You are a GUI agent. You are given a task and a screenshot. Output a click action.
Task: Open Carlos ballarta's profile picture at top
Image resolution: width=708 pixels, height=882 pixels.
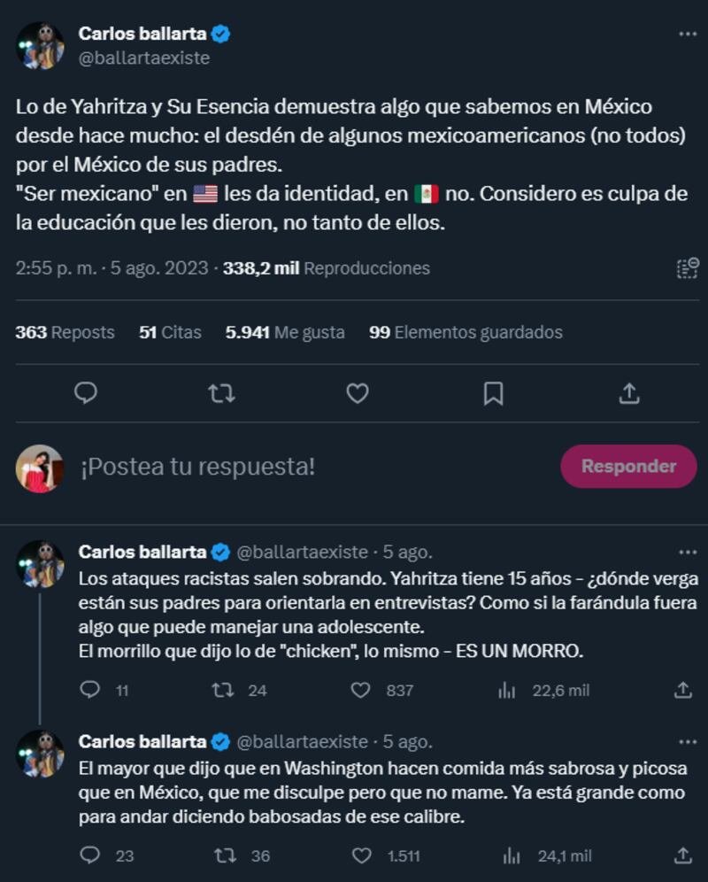point(40,45)
